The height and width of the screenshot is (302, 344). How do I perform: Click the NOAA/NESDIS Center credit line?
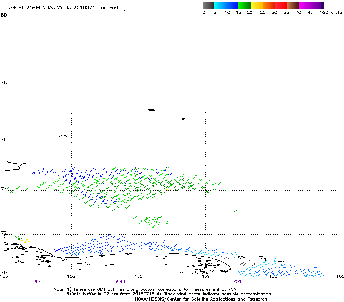coord(201,299)
